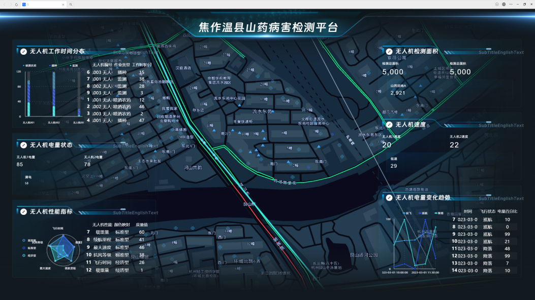
Task: Click the 度量值 column header
Action: 142,225
